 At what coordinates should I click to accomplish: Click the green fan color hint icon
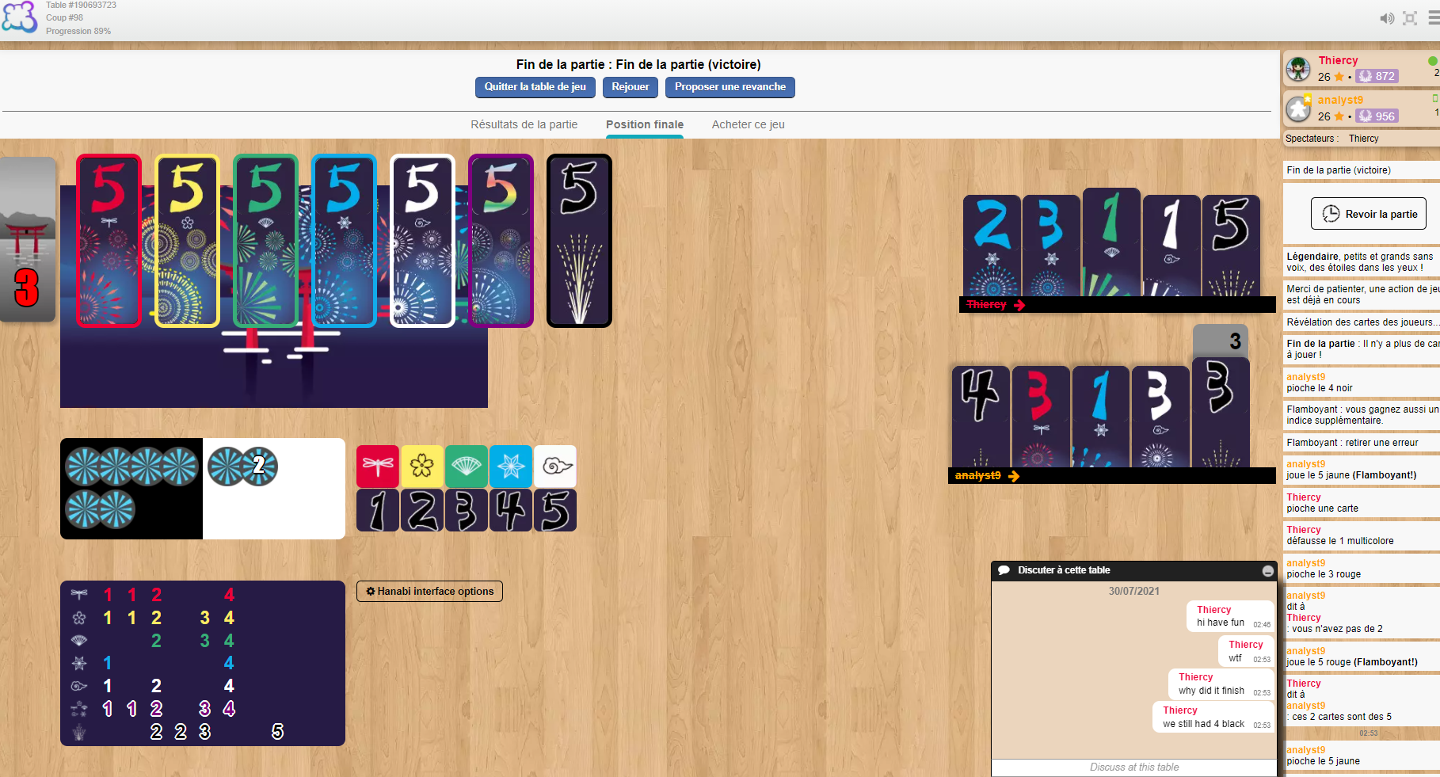467,466
